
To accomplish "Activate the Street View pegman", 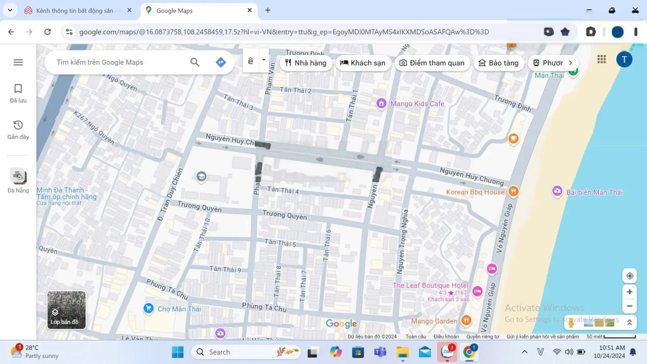I will pos(571,322).
